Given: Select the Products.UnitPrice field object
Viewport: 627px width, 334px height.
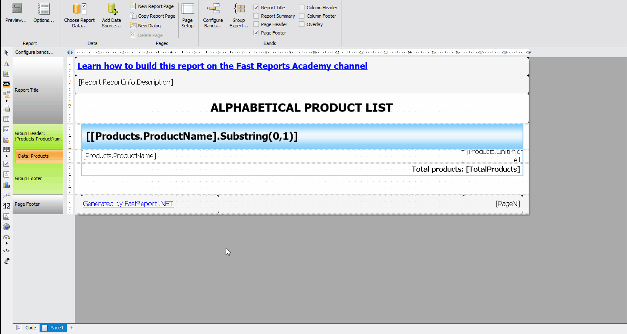Looking at the screenshot, I should pos(493,156).
